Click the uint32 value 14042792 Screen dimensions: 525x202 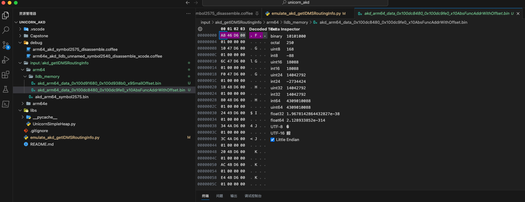point(296,88)
